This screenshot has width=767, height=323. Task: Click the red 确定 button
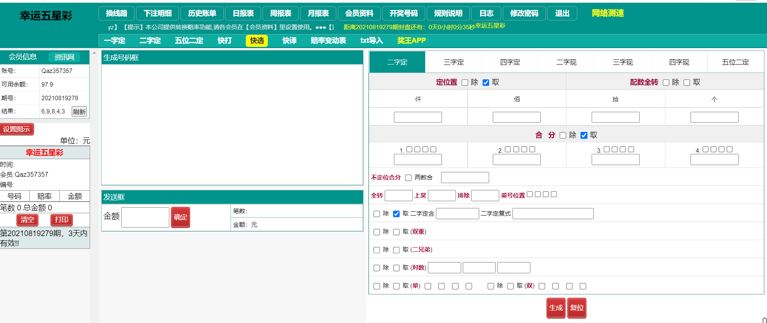pyautogui.click(x=181, y=217)
